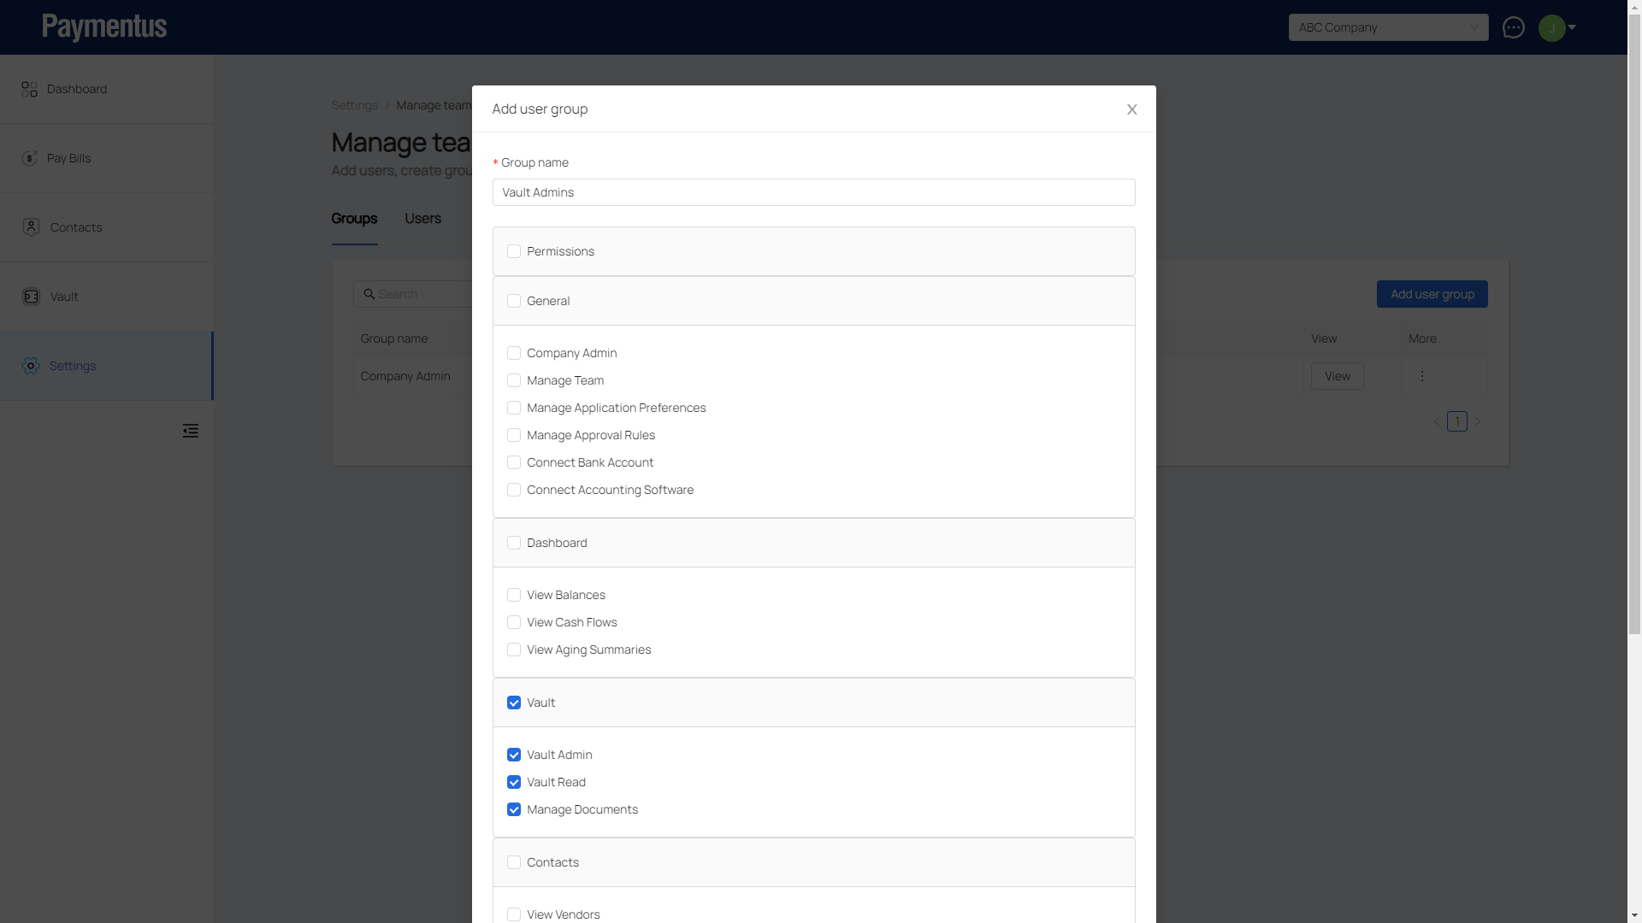This screenshot has width=1642, height=923.
Task: Click the Dashboard sidebar icon
Action: [x=30, y=89]
